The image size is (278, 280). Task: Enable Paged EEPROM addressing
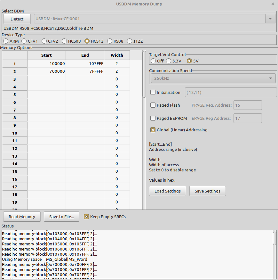[x=153, y=118]
